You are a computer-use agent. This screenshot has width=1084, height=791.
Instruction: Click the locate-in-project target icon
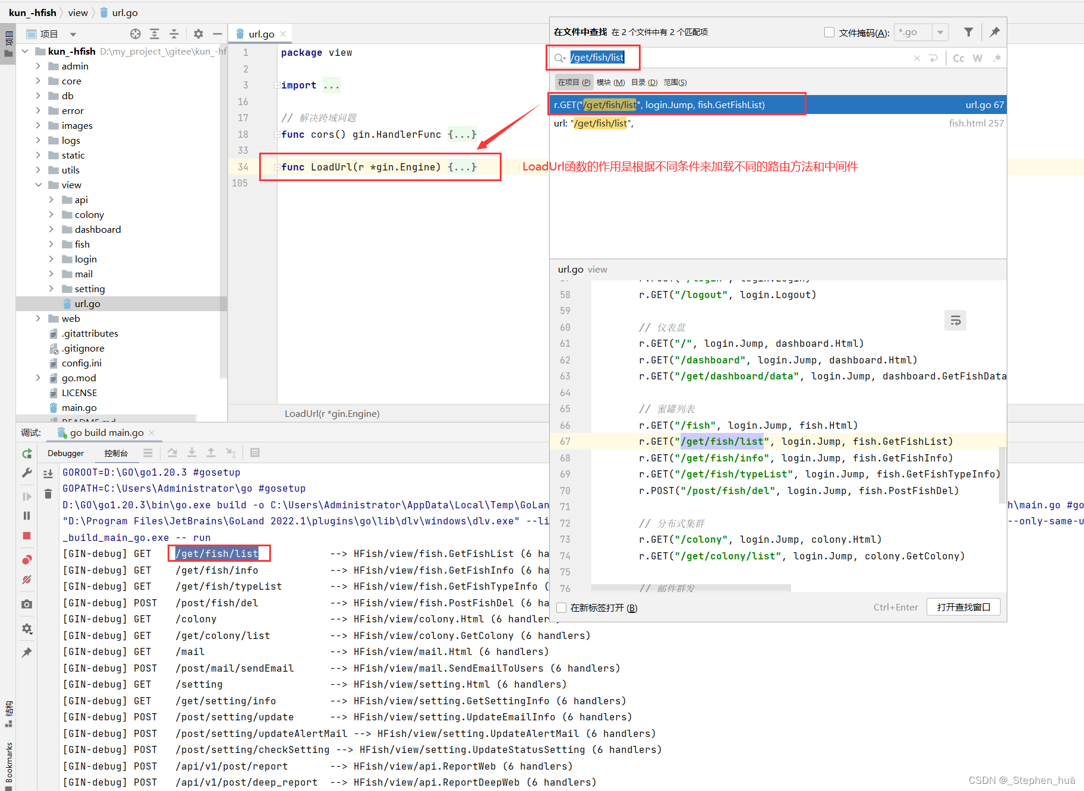[x=135, y=34]
